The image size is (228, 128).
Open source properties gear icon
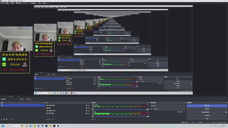coord(52,119)
